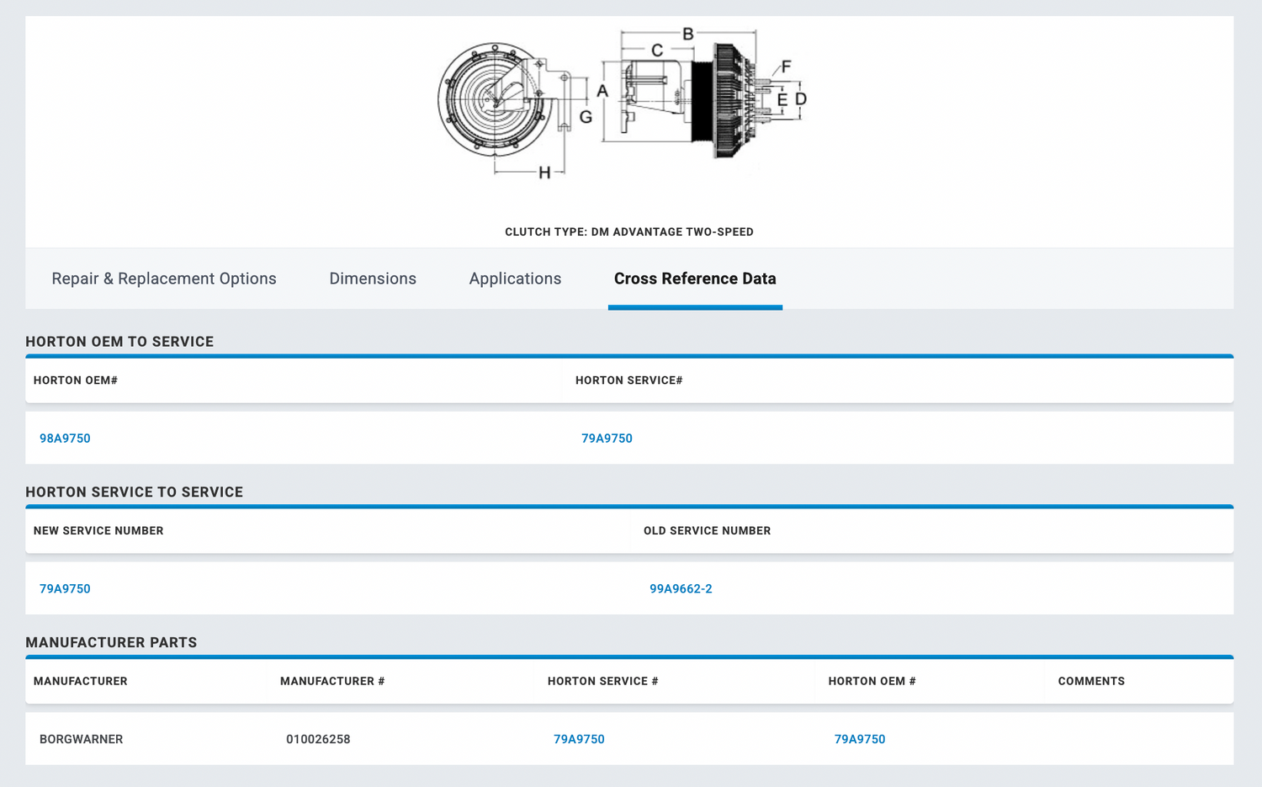This screenshot has height=787, width=1262.
Task: Click the Clutch Type DM Advantage Two-Speed caption
Action: click(x=629, y=232)
